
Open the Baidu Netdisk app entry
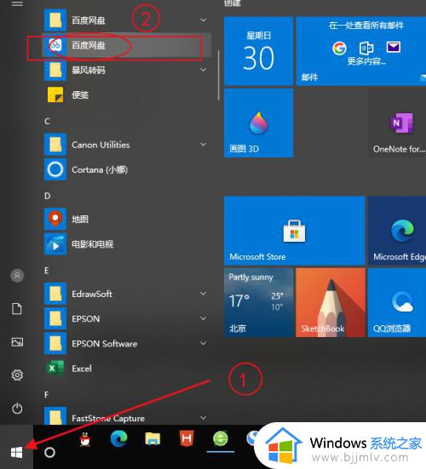point(127,45)
